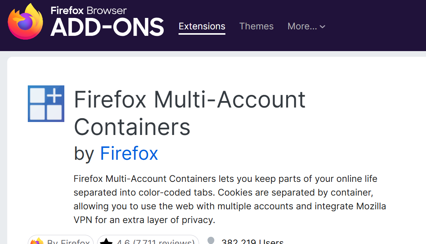Click the "382,219 Users" count text
The image size is (426, 244).
click(252, 242)
